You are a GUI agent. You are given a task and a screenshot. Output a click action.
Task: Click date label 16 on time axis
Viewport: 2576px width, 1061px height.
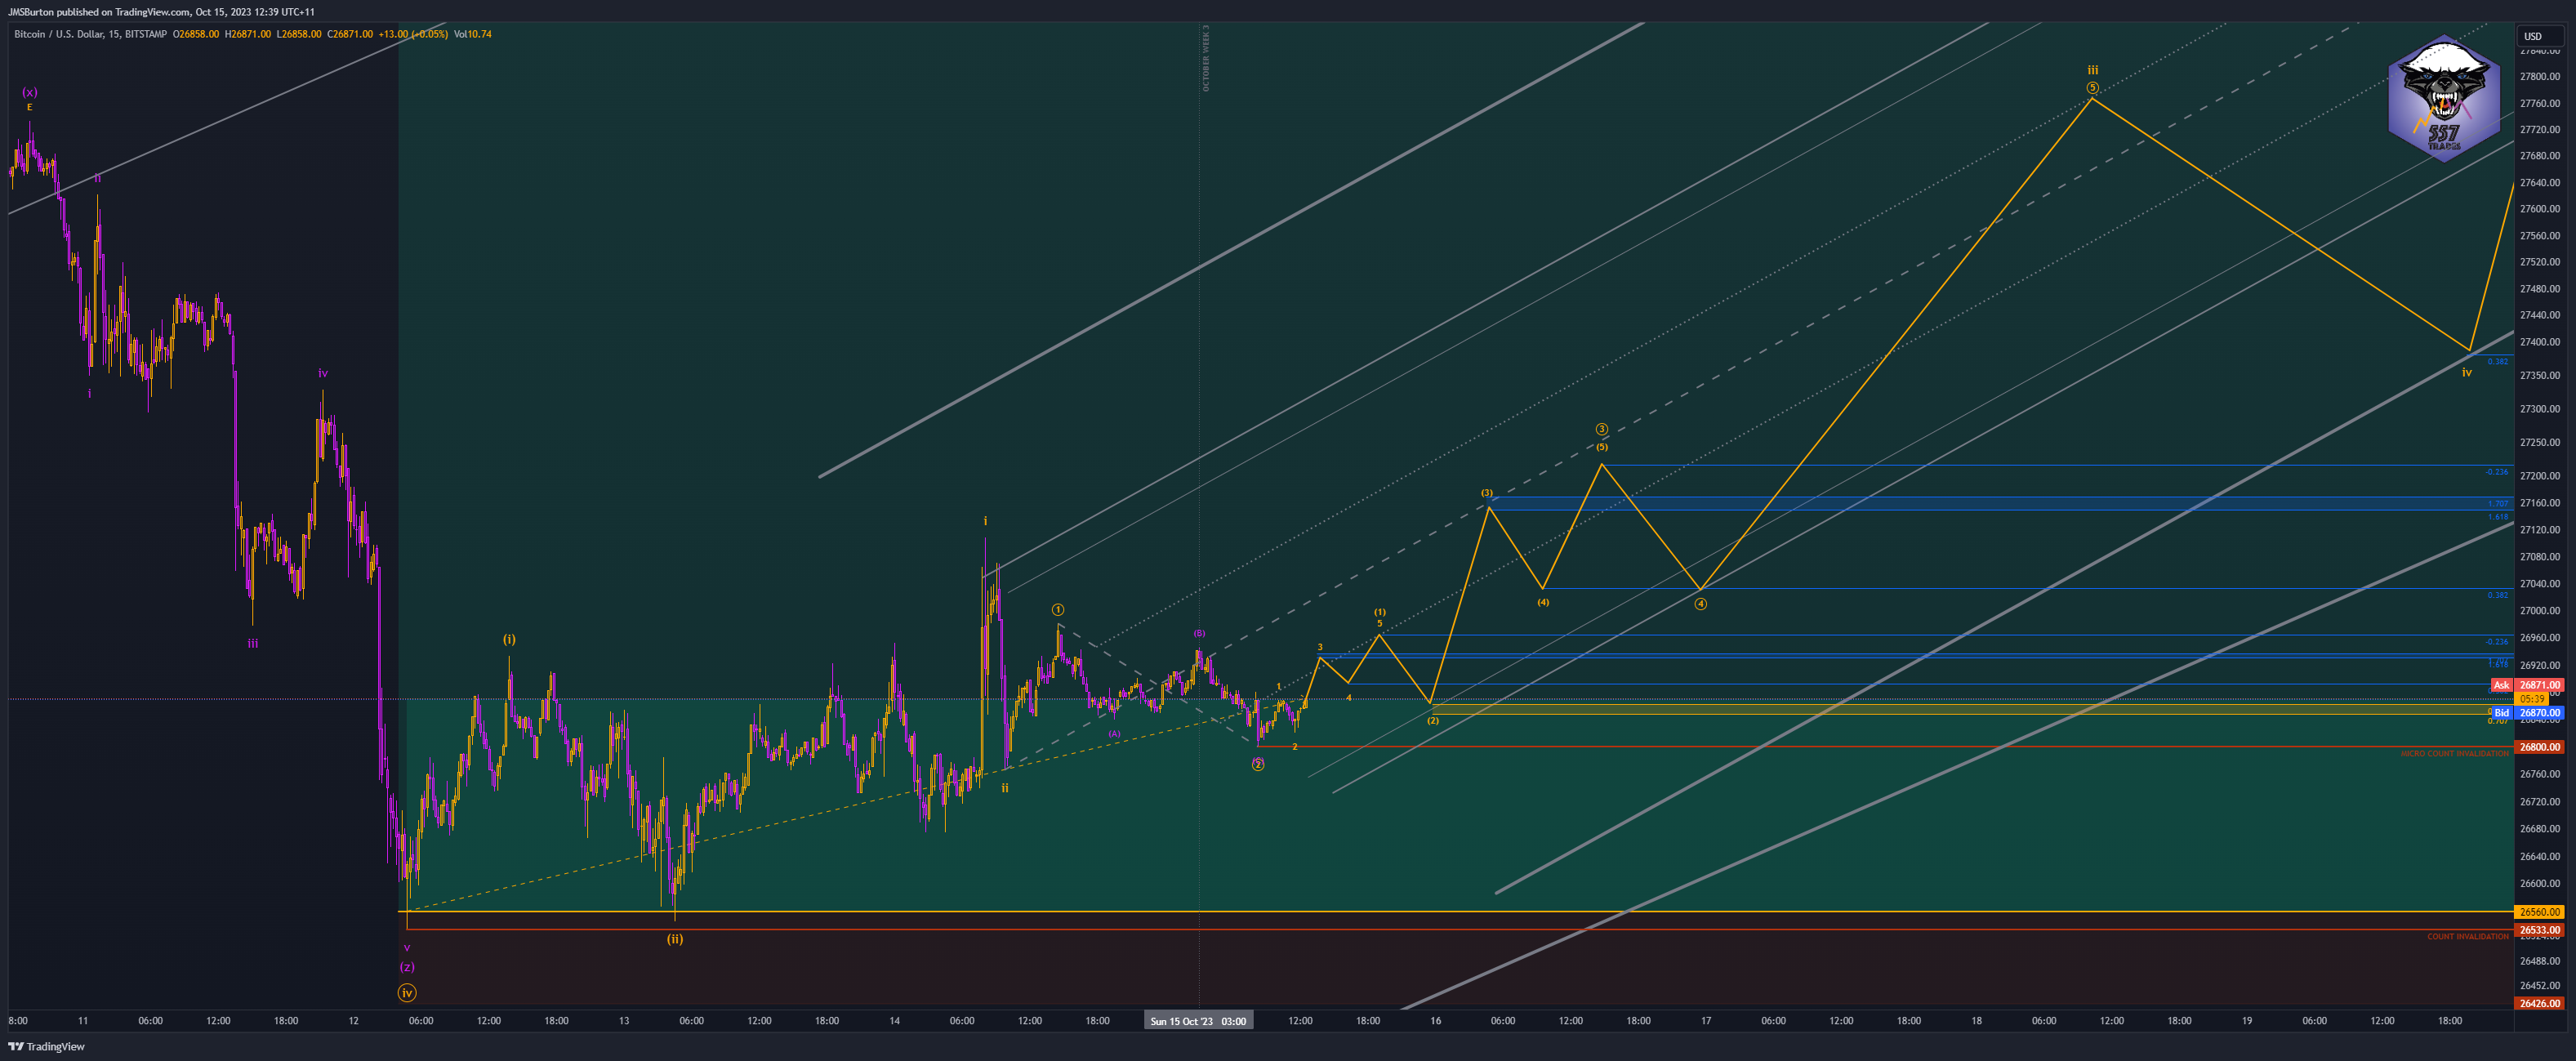pyautogui.click(x=1435, y=1021)
